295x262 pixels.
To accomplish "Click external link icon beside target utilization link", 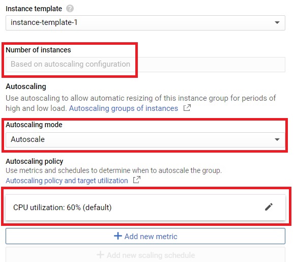I will point(137,180).
